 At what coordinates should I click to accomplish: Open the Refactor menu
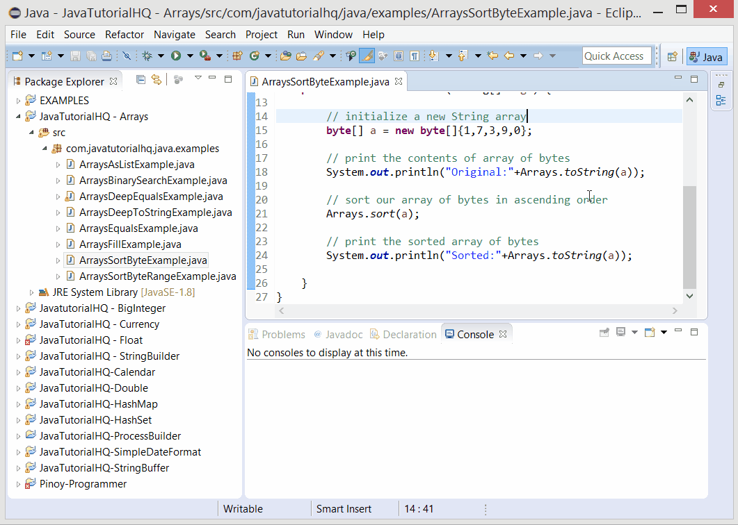(x=124, y=34)
